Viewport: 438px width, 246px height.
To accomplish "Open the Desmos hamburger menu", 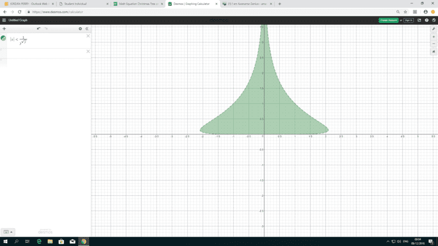I will 4,20.
